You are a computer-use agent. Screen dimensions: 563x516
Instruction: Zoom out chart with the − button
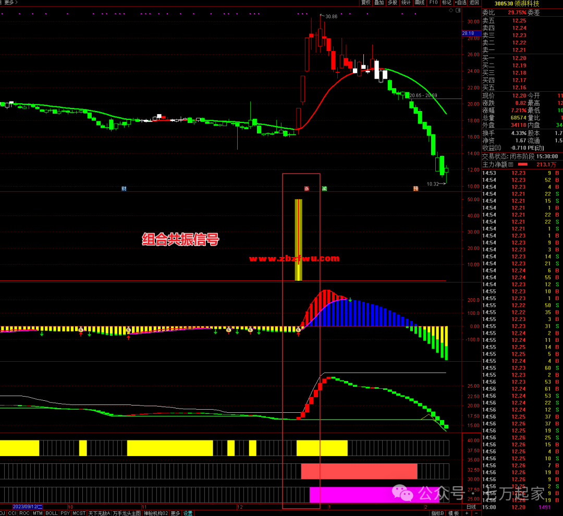[476, 513]
